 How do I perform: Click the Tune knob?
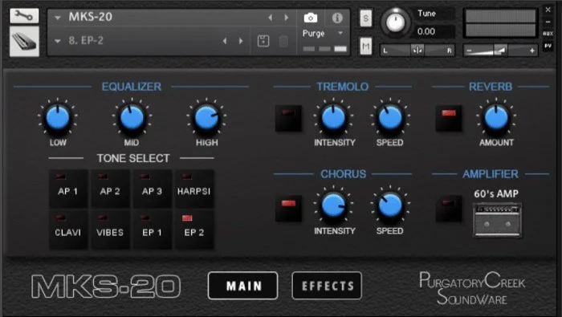(x=395, y=22)
